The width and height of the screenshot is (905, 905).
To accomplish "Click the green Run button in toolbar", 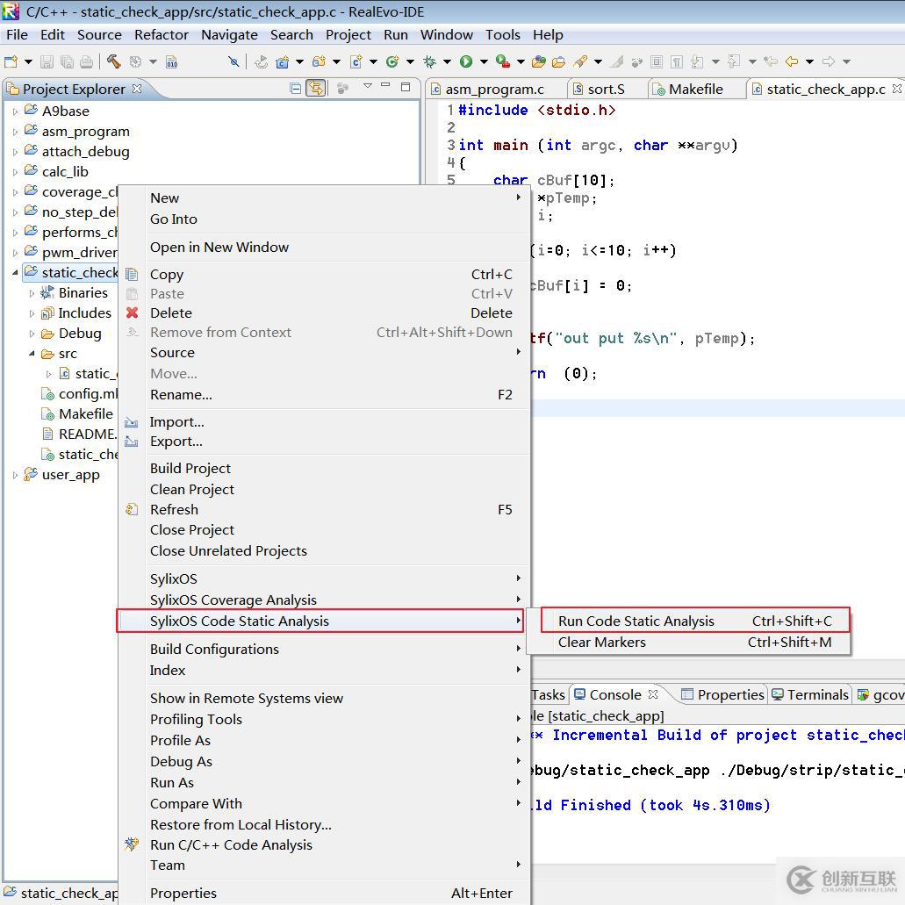I will [x=466, y=61].
